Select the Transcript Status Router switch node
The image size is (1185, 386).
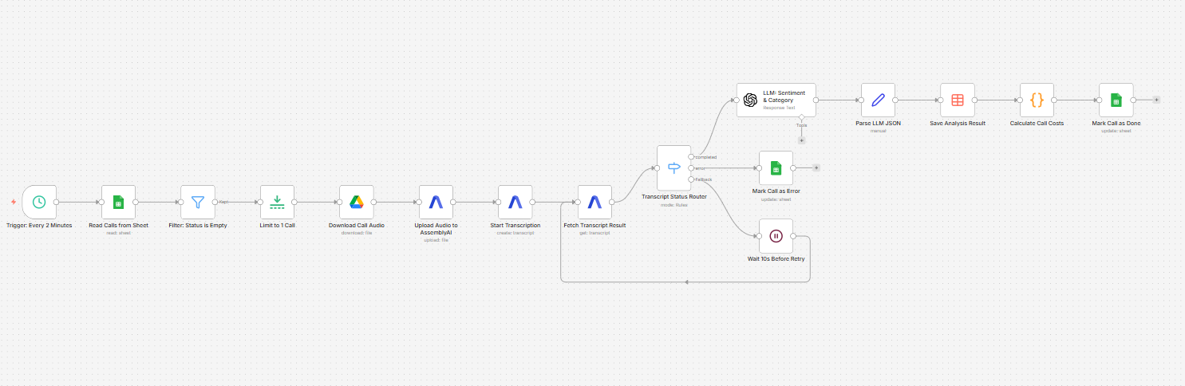tap(673, 167)
